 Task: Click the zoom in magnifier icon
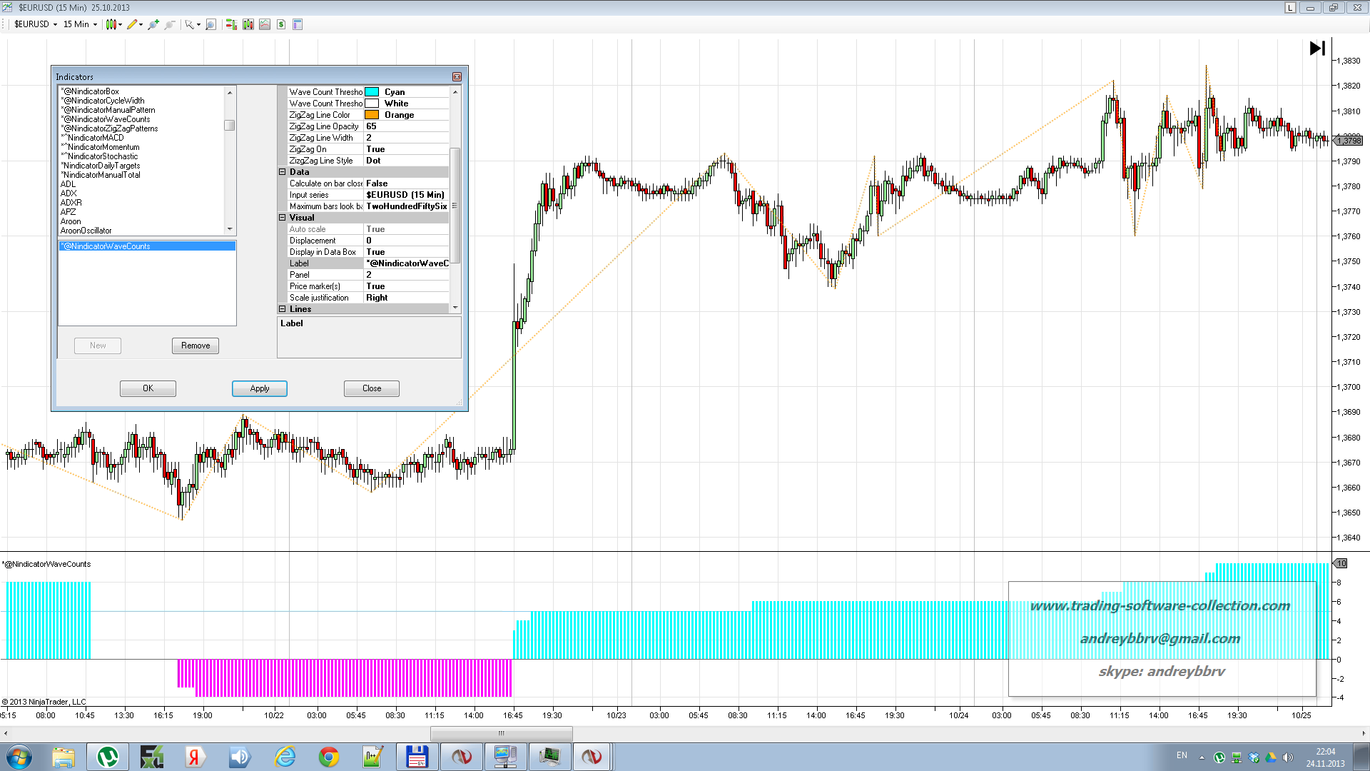coord(153,24)
